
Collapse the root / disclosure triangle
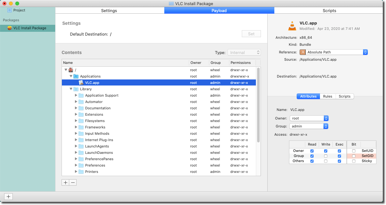tap(66, 70)
